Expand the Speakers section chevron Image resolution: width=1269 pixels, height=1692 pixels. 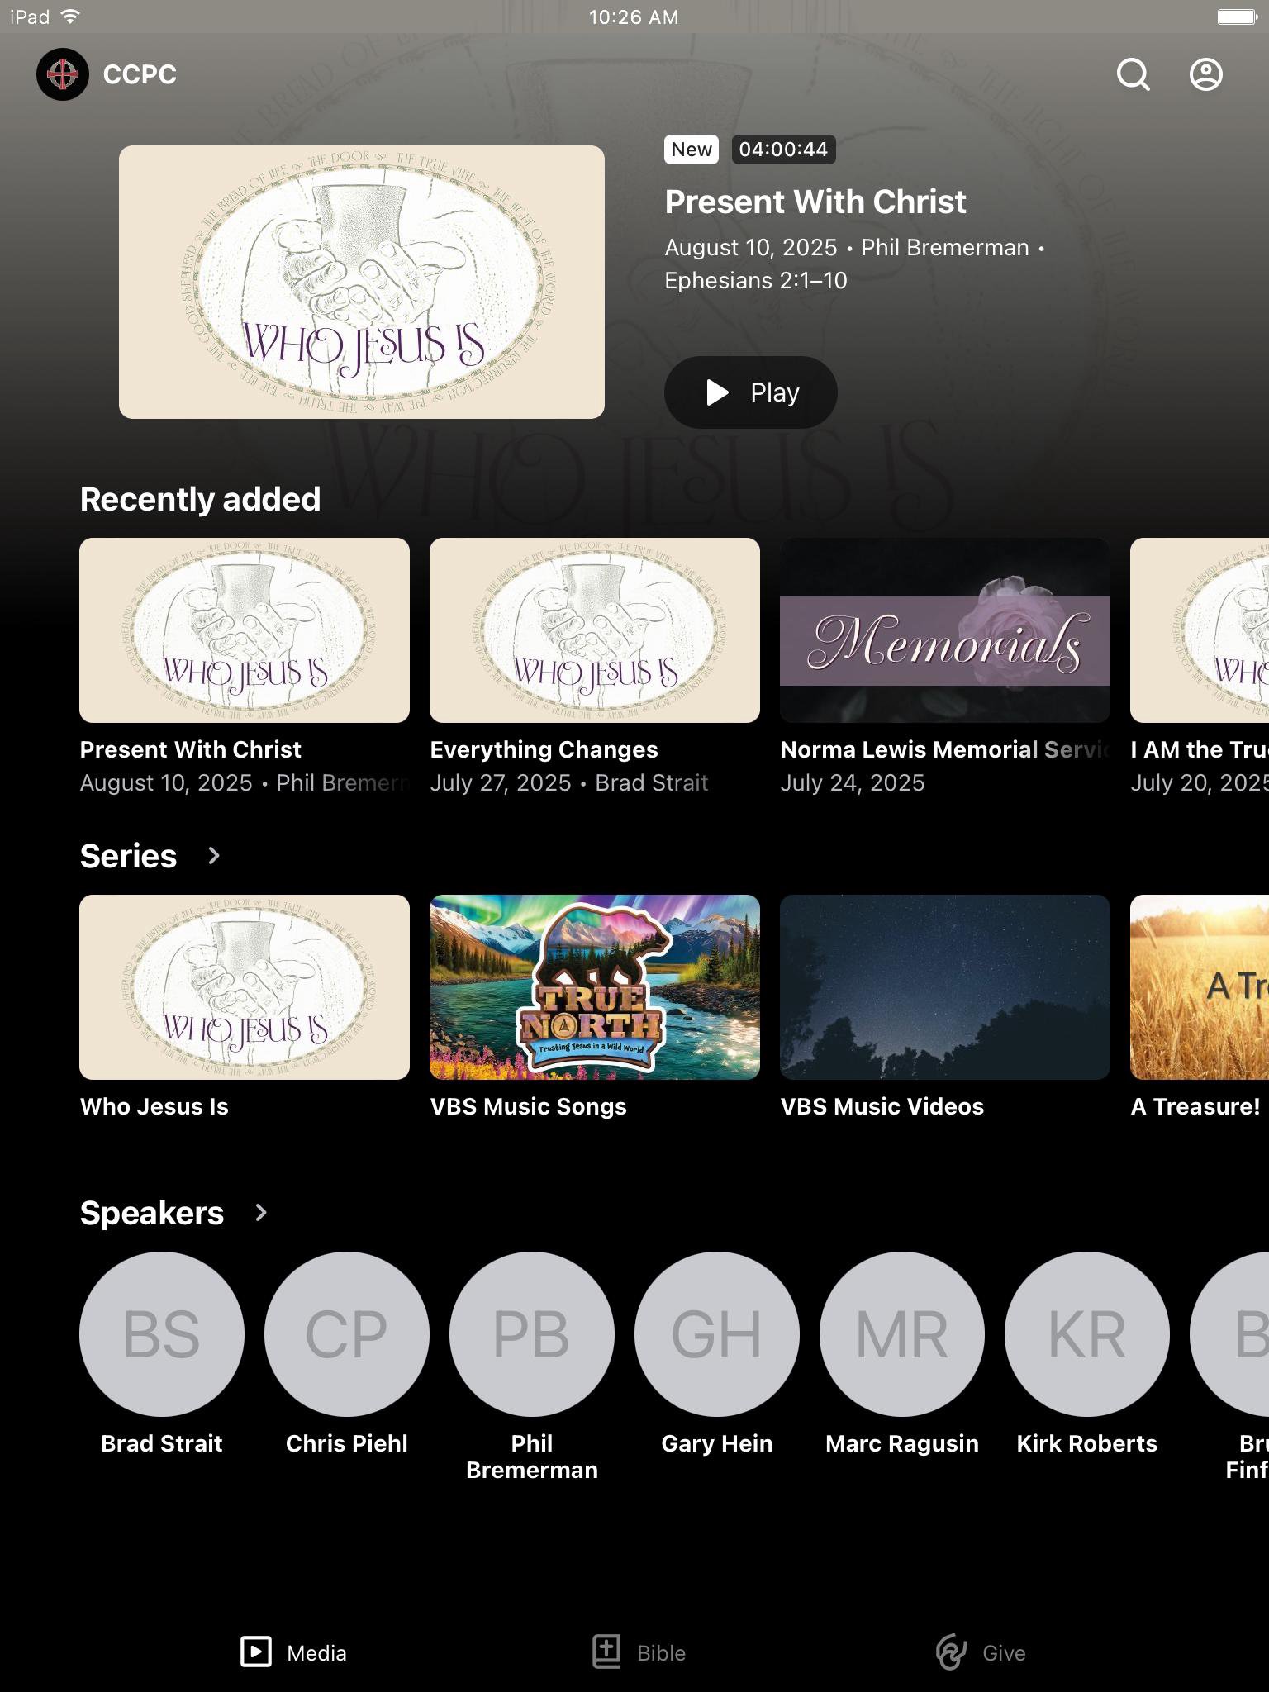coord(261,1213)
